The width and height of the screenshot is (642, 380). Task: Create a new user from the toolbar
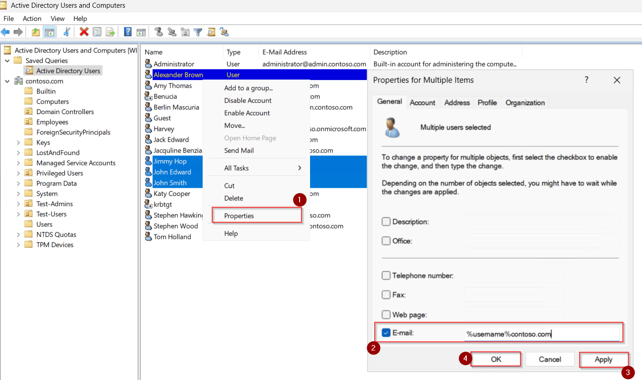click(x=159, y=32)
